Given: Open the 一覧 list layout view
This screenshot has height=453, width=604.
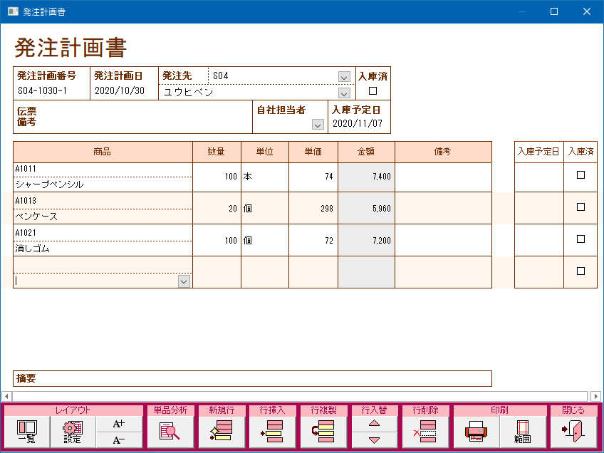Looking at the screenshot, I should pos(28,432).
